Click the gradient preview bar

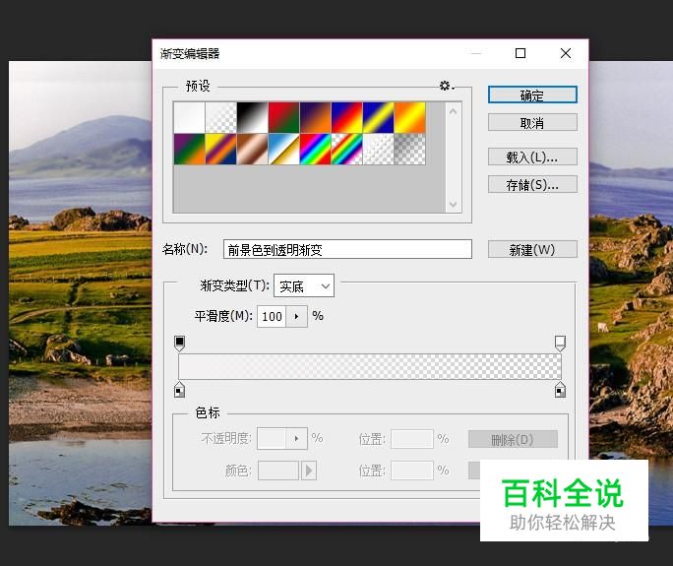click(370, 366)
